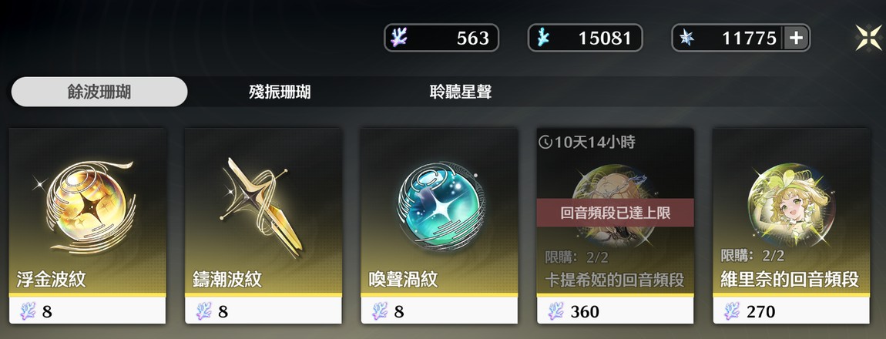Click the coral price icon under 鑄潮波紋
The height and width of the screenshot is (339, 886).
tap(203, 311)
